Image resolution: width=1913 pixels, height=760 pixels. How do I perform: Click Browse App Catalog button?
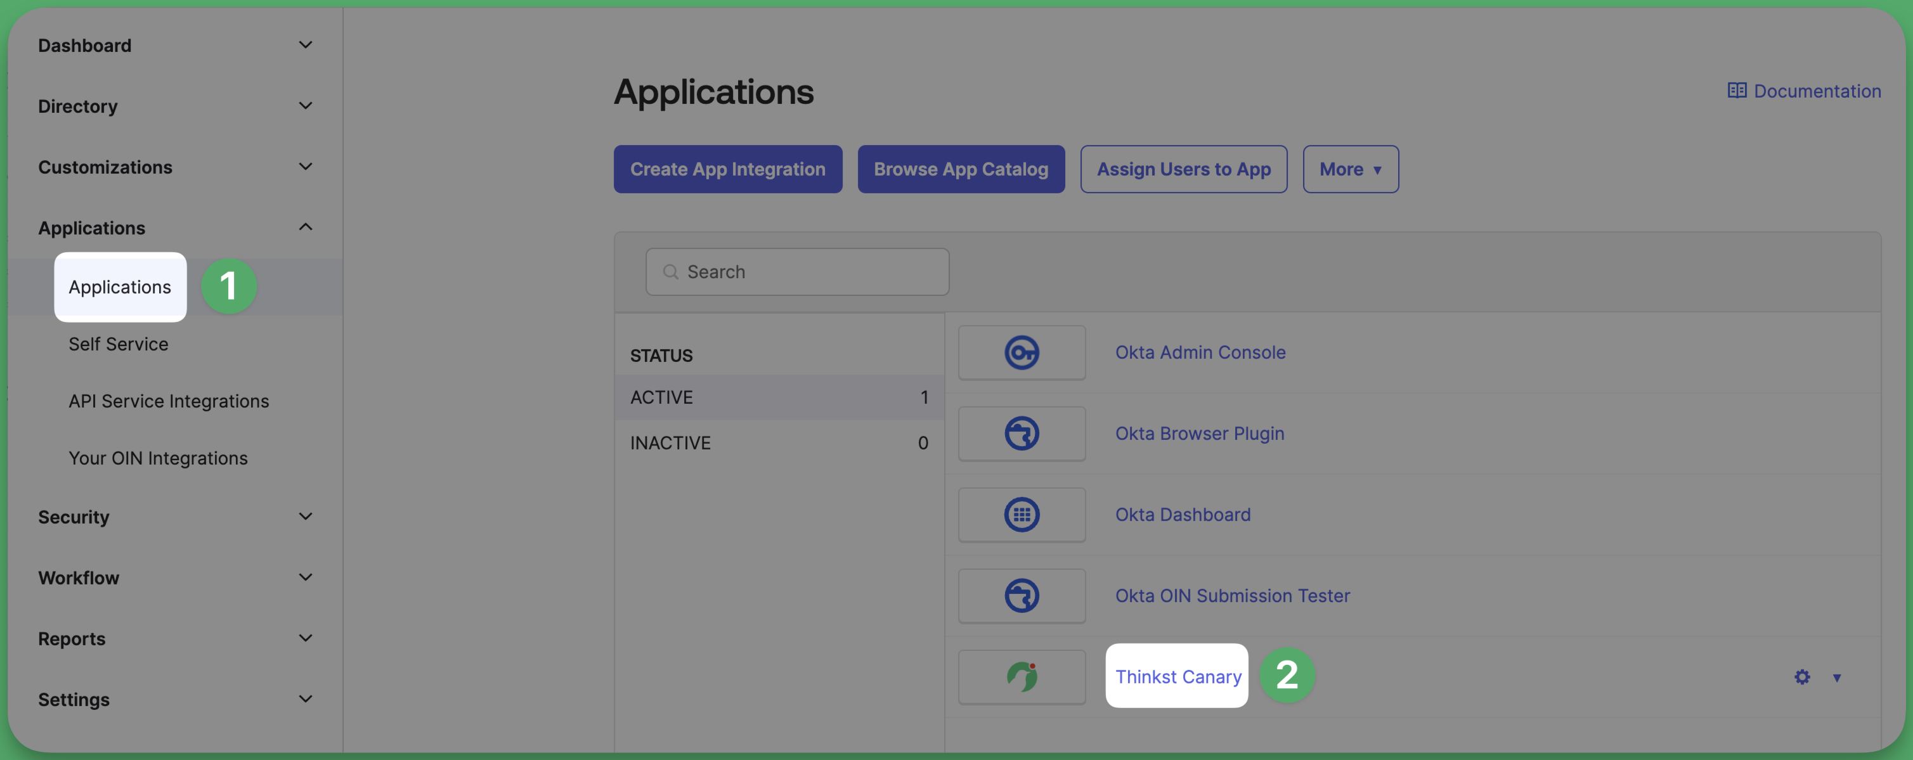[x=961, y=169]
